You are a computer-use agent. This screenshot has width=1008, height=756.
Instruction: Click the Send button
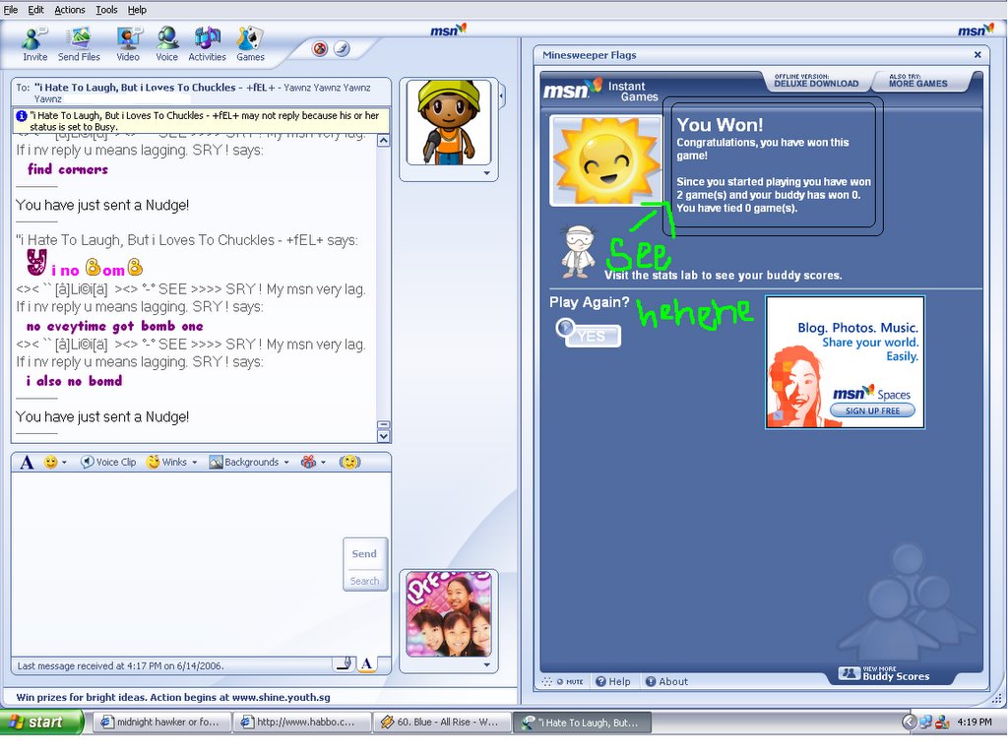click(x=364, y=553)
